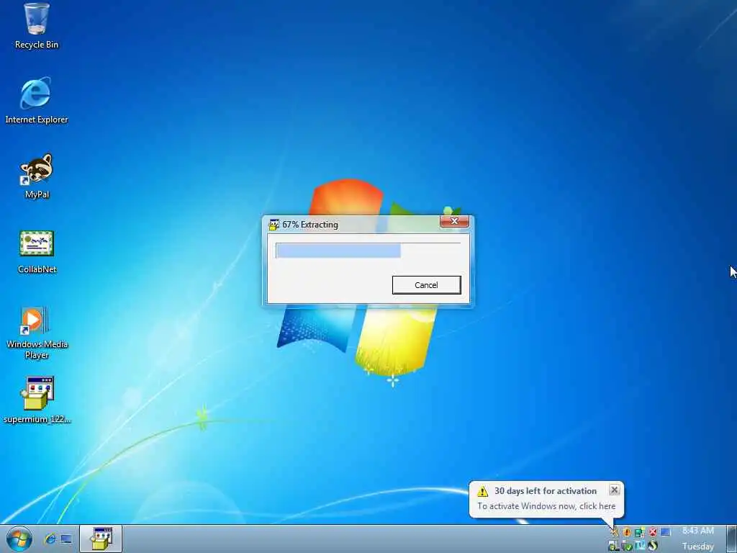Screen dimensions: 737x553
Task: Click the network devices tray icon
Action: pos(640,532)
